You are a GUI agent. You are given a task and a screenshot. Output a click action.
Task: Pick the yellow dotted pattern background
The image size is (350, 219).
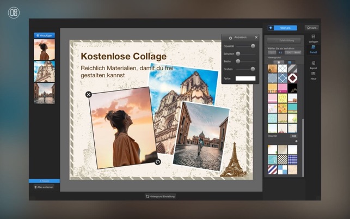pos(283,98)
